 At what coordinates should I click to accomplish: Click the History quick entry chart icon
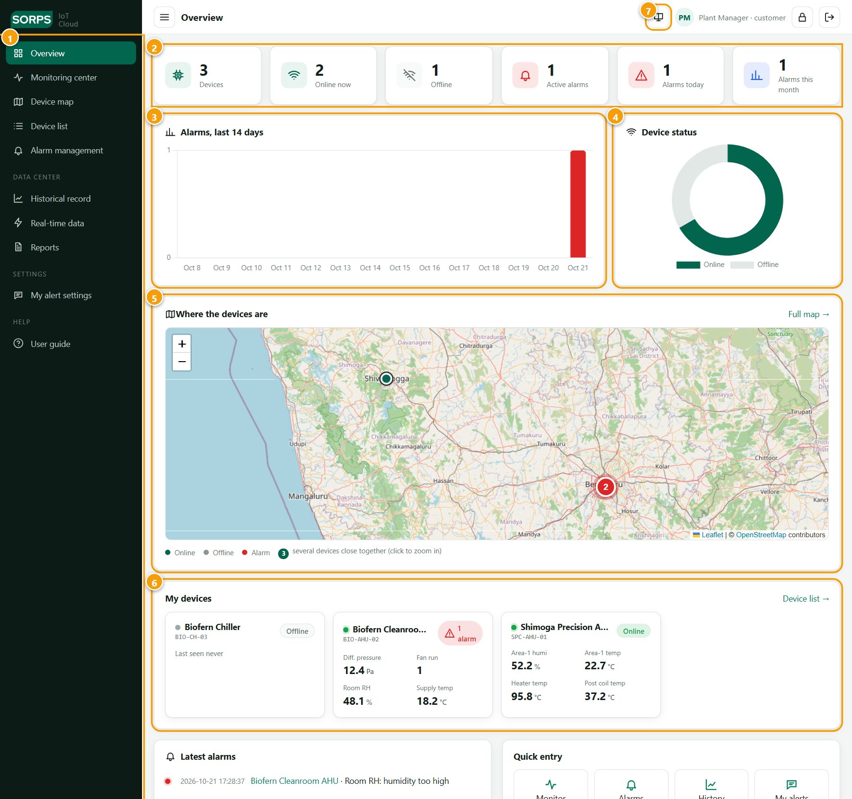711,785
